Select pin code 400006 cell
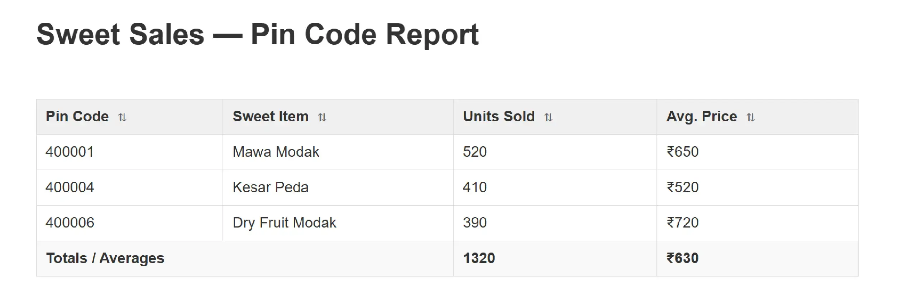The width and height of the screenshot is (898, 303). (70, 223)
